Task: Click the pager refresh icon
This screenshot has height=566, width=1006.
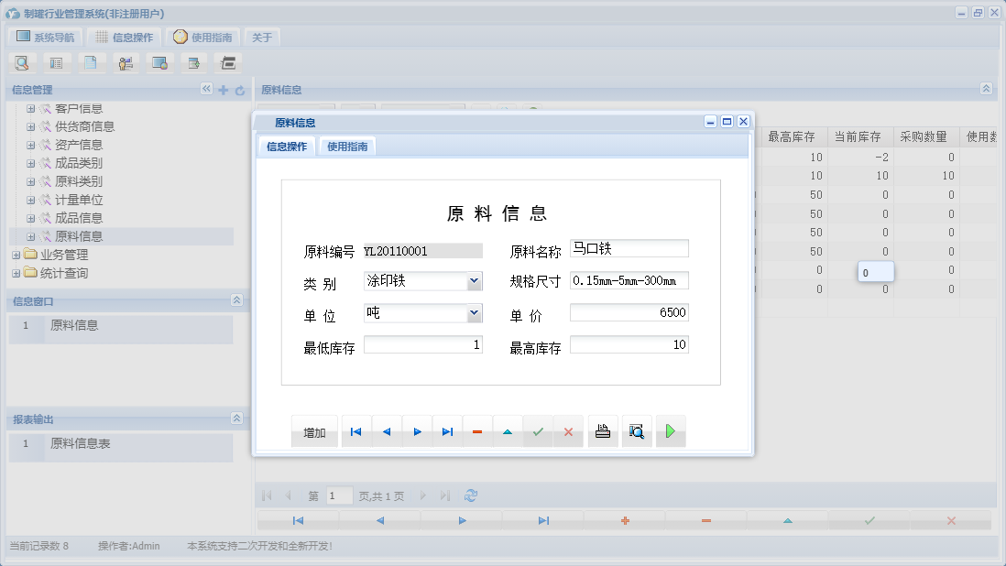Action: coord(471,495)
